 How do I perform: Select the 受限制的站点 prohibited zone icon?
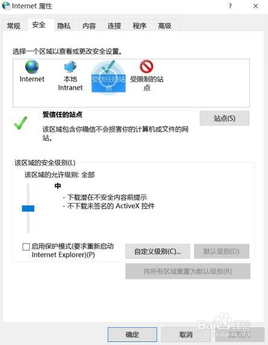pos(147,66)
